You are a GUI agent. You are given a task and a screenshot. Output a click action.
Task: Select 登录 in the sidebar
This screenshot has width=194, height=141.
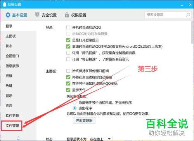pyautogui.click(x=18, y=26)
